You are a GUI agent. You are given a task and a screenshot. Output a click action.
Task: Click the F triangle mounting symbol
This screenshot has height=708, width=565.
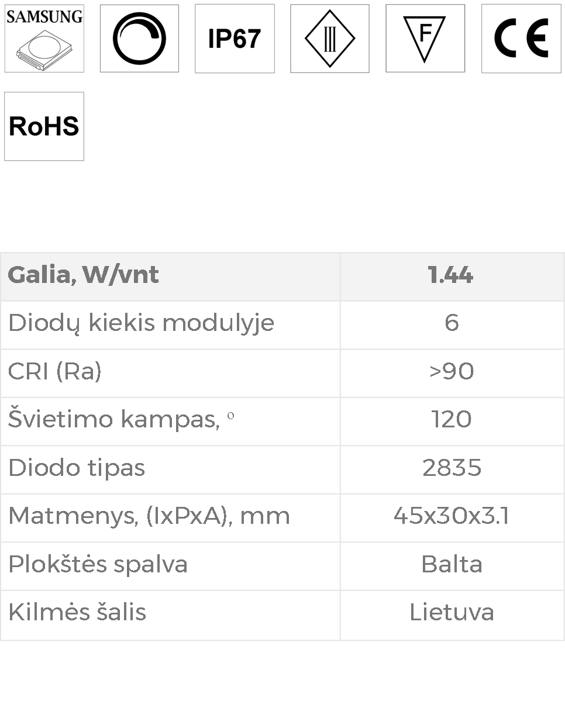(425, 39)
